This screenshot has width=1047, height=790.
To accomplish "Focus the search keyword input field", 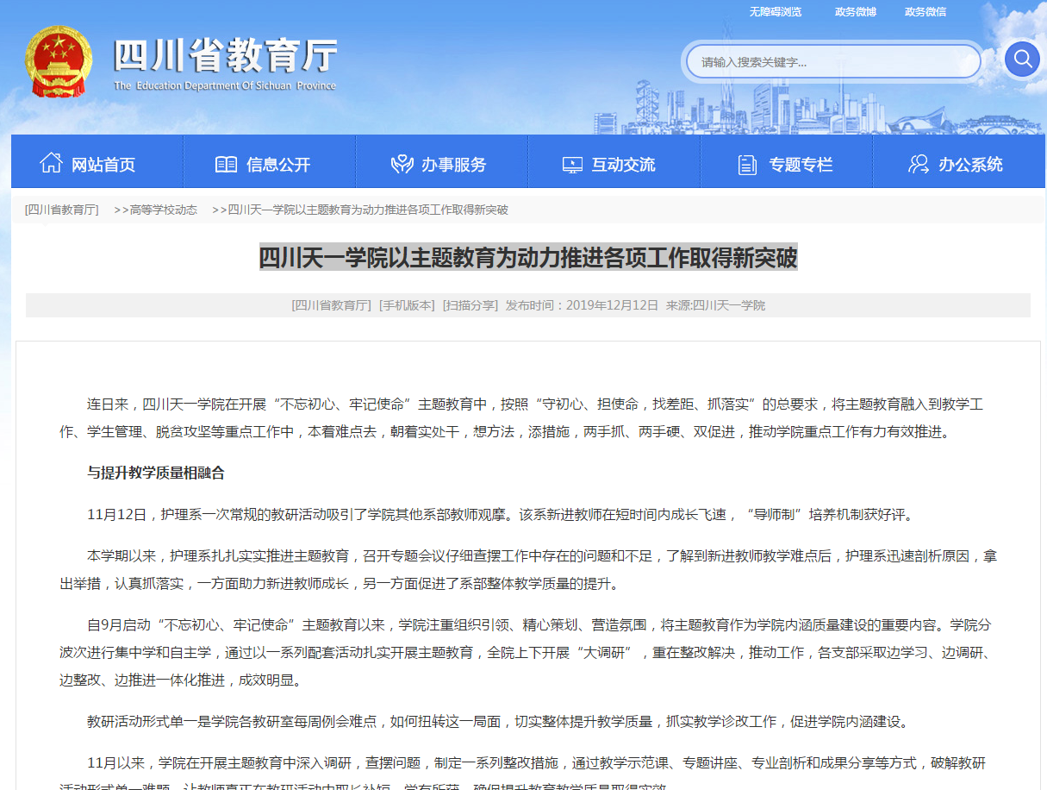I will [832, 61].
